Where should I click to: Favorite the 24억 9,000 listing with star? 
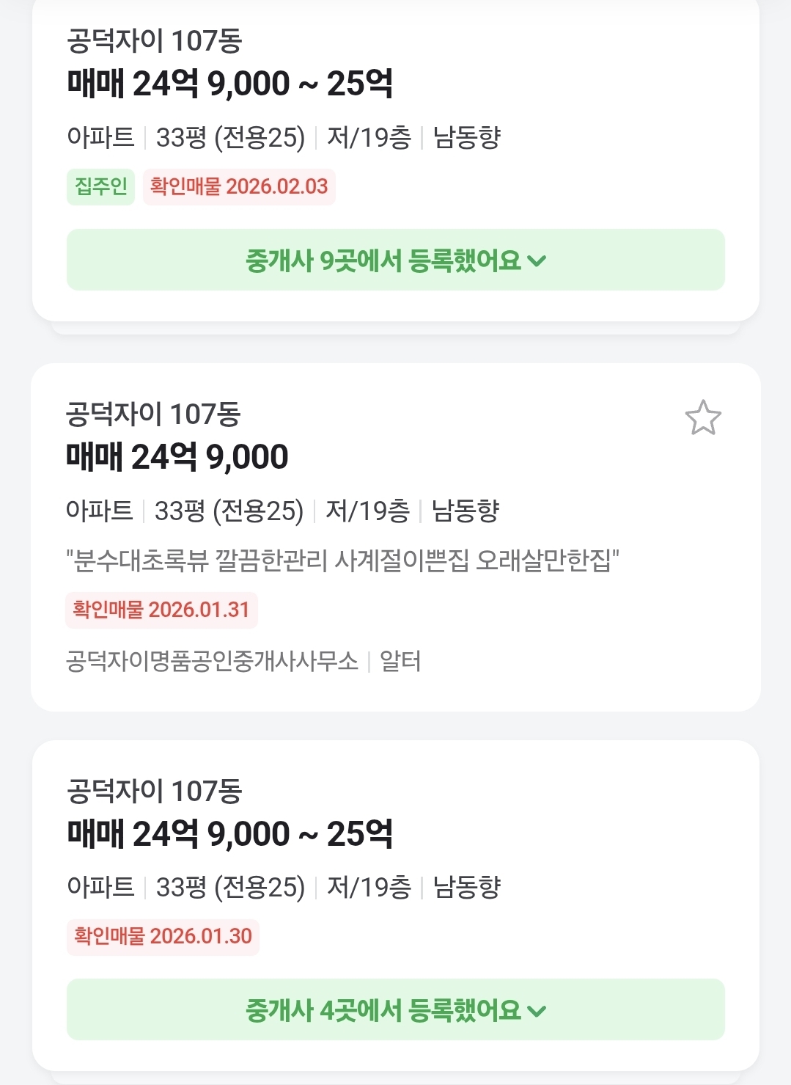703,417
